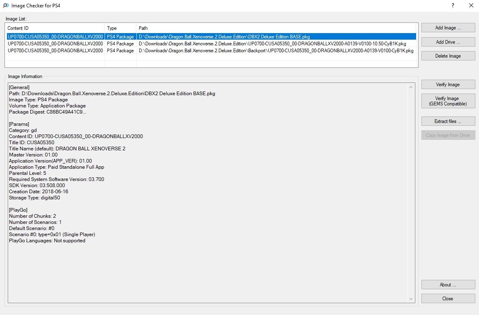Click the Title ID: CUSA05350 line
Screen dimensions: 479x315
[31, 142]
